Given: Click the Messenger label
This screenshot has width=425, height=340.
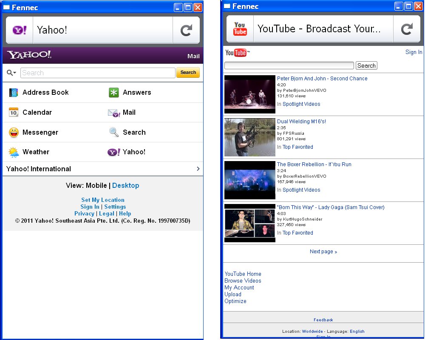Looking at the screenshot, I should 40,132.
